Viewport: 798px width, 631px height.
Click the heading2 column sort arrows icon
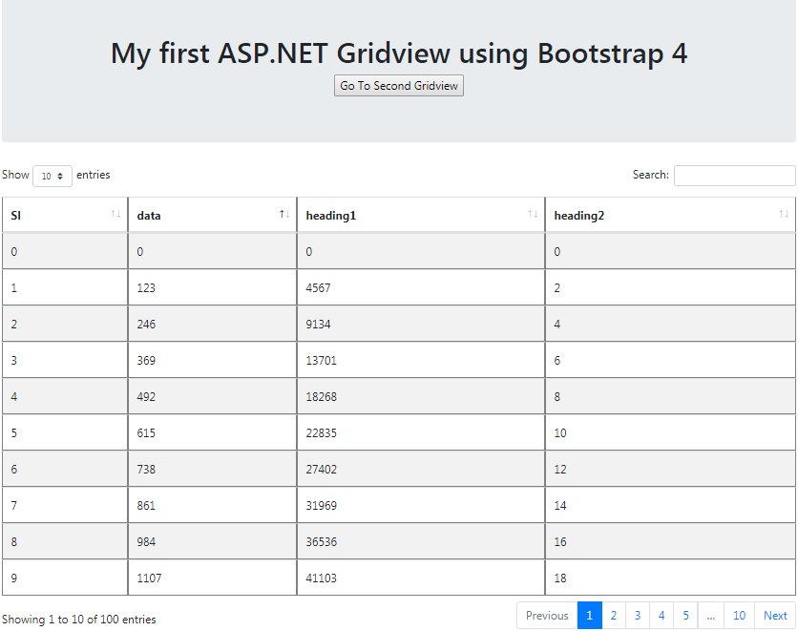[784, 214]
